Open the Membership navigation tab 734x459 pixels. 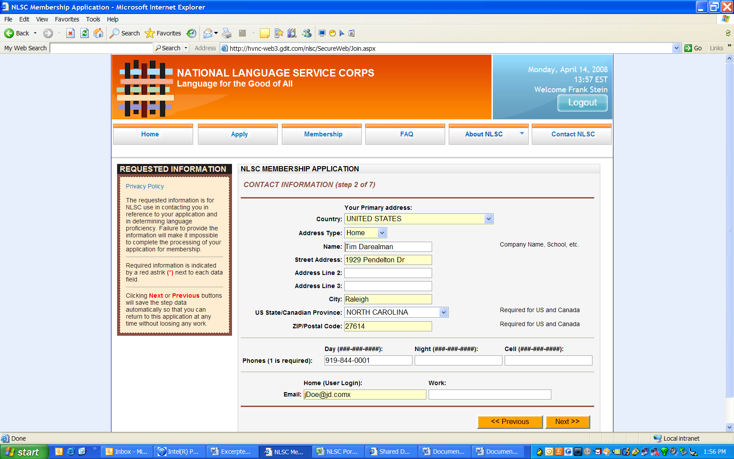coord(322,134)
